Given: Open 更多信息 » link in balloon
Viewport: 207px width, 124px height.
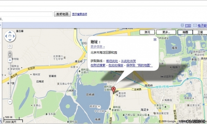Looking at the screenshot, I should [x=98, y=47].
